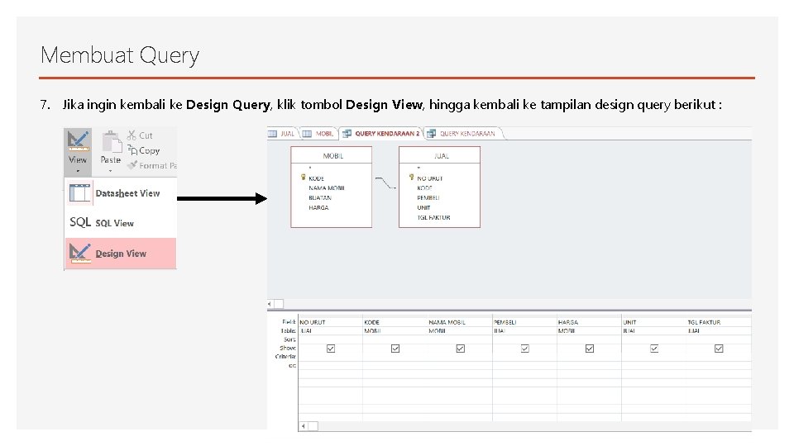
Task: Click the Design View ruler icon
Action: pos(79,253)
